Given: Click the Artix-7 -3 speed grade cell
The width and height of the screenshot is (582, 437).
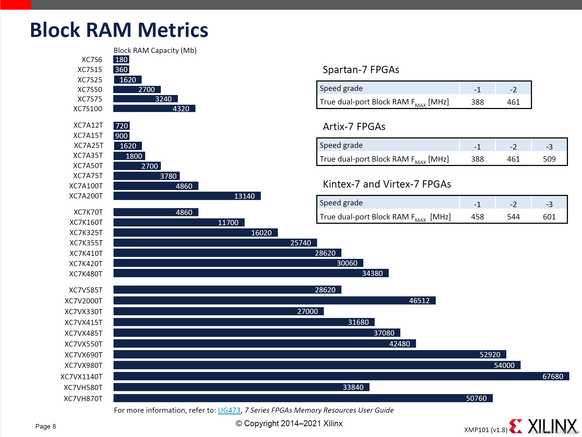Looking at the screenshot, I should tap(549, 147).
